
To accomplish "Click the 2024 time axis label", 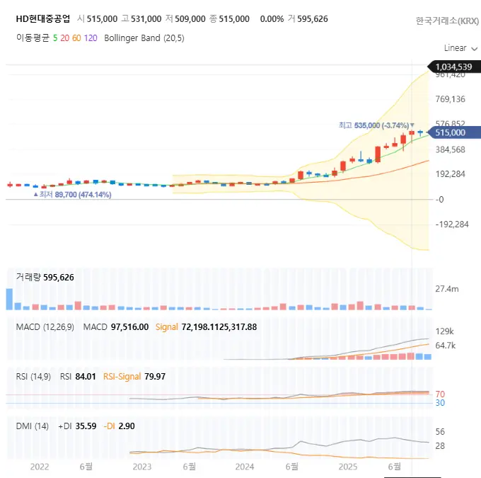I will [x=245, y=467].
